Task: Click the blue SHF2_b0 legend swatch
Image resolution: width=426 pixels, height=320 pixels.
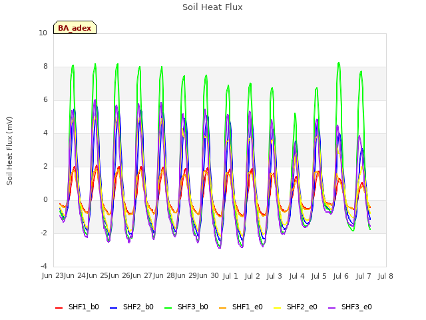Action: coord(114,308)
